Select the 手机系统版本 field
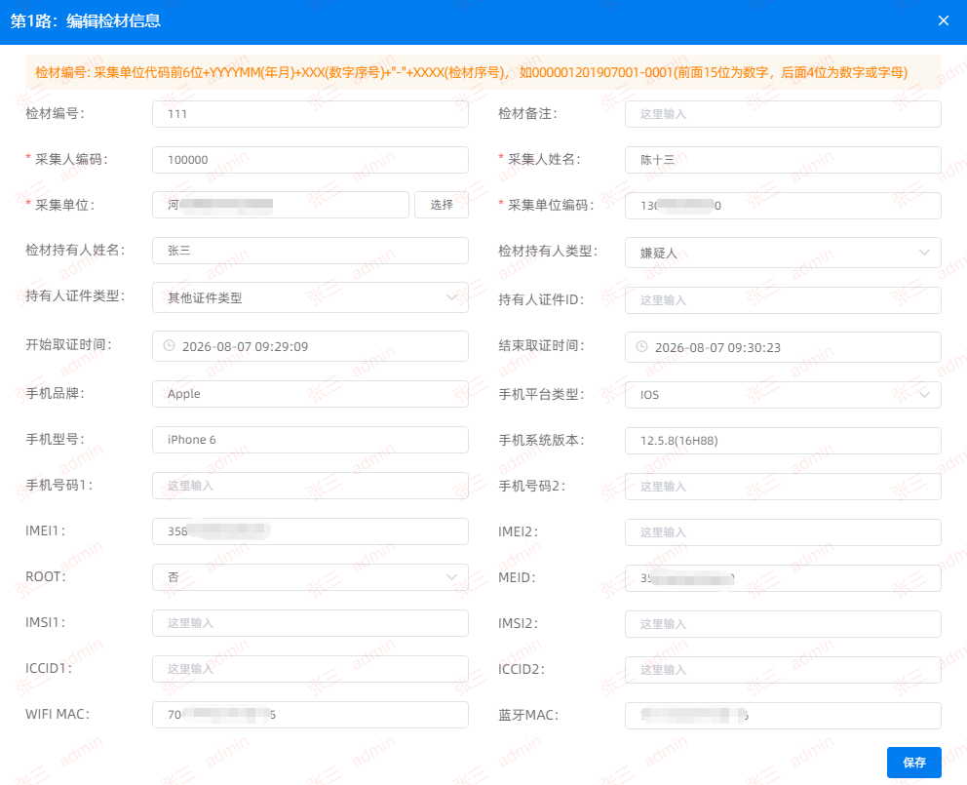Image resolution: width=967 pixels, height=785 pixels. [x=783, y=441]
